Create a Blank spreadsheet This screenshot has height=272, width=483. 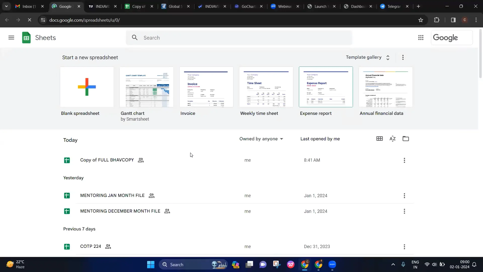[x=87, y=87]
